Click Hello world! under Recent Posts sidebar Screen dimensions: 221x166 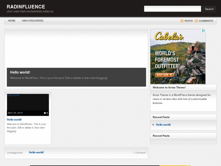pyautogui.click(x=163, y=125)
